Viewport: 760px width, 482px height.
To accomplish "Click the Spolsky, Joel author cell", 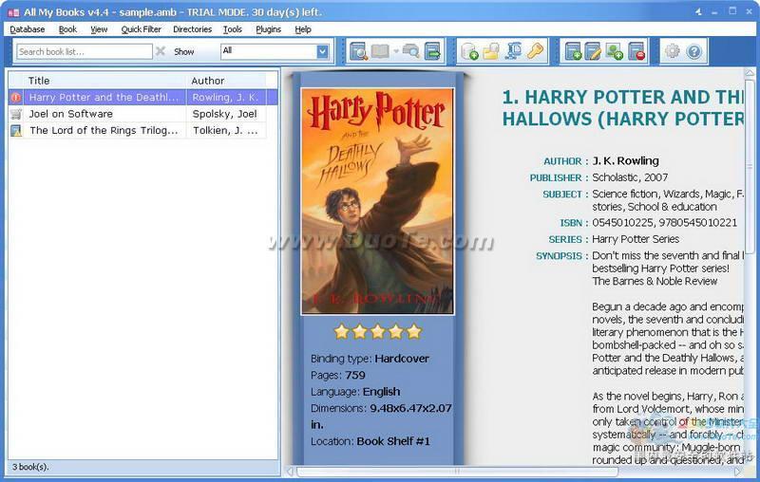I will [226, 114].
